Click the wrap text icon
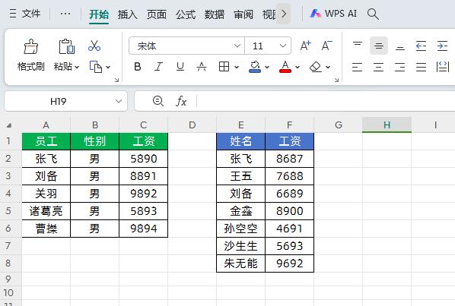This screenshot has width=455, height=306. point(443,67)
